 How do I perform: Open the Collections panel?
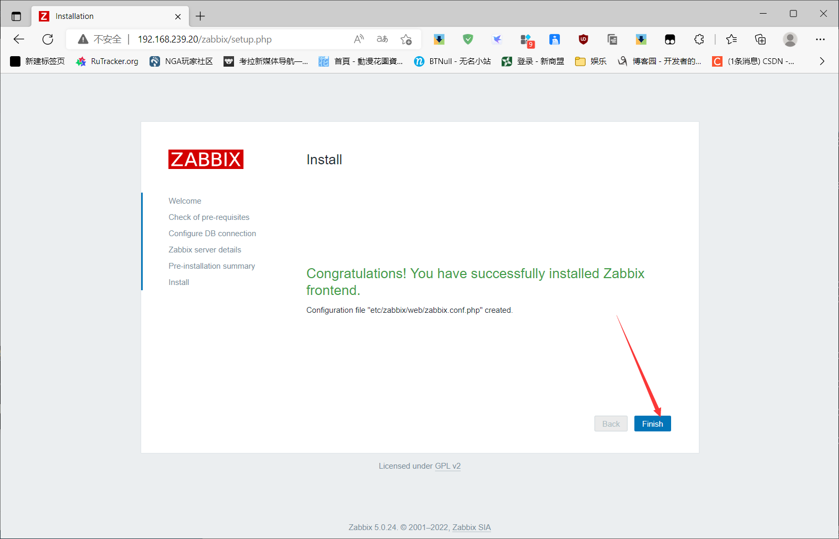coord(760,39)
